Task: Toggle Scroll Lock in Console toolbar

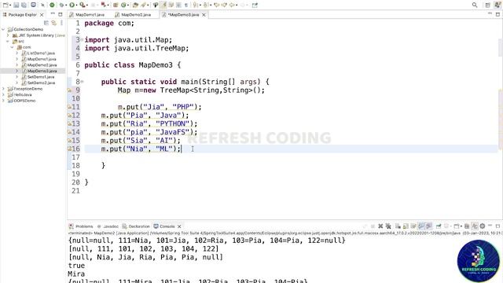Action: point(406,226)
